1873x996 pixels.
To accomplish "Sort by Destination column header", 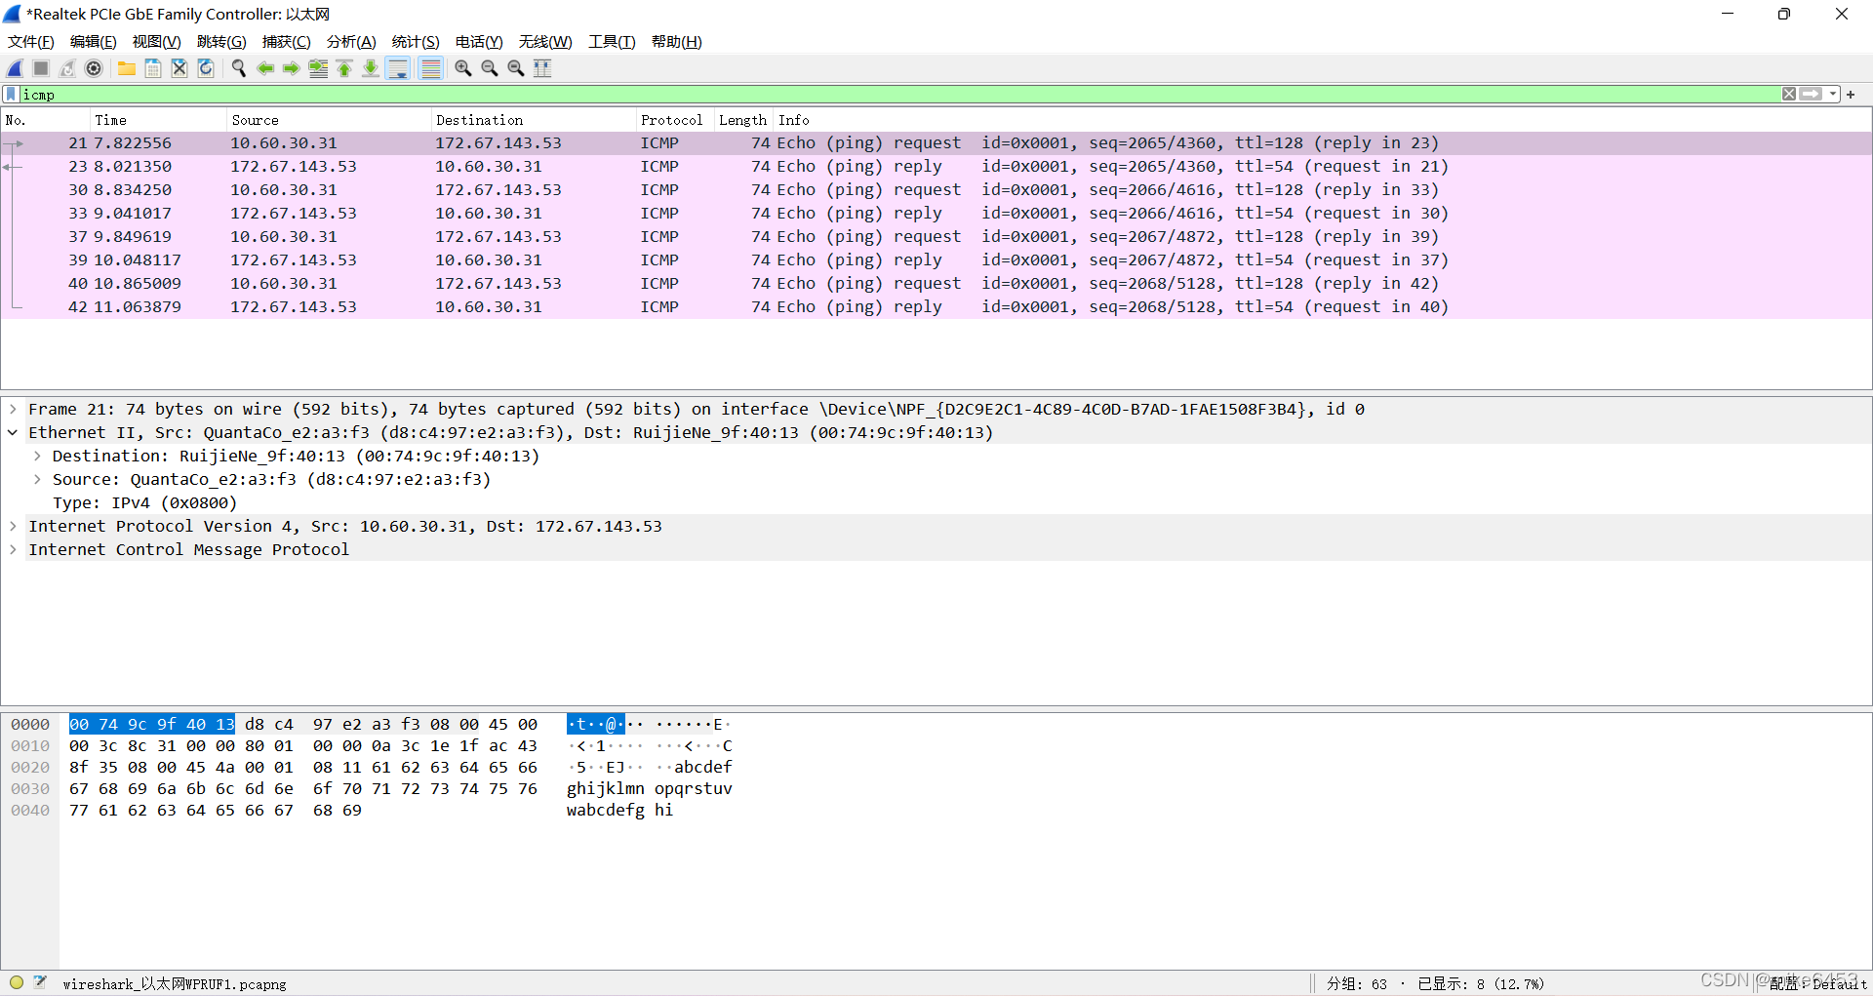I will click(533, 120).
